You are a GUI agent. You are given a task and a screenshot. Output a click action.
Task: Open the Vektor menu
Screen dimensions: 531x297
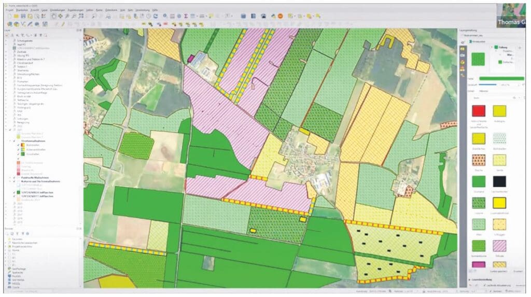pos(90,10)
